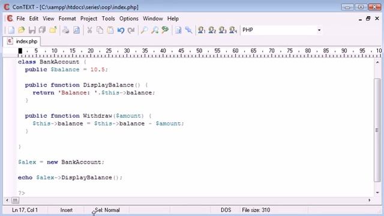Run user command key 3
The image size is (384, 216).
pos(223,30)
